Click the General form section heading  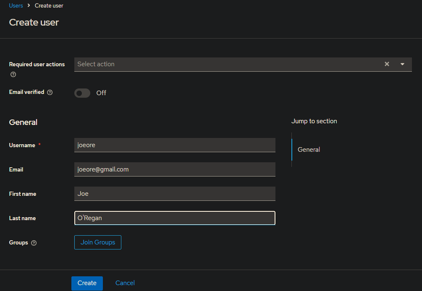(23, 122)
